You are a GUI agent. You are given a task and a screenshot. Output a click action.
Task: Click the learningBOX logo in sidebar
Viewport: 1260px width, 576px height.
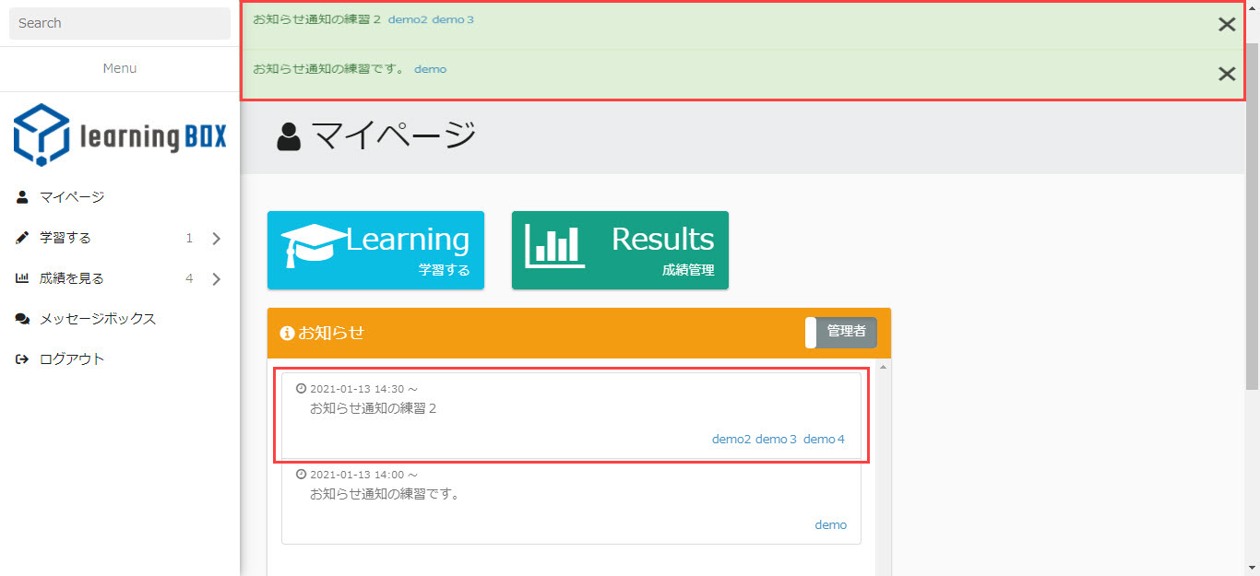120,135
